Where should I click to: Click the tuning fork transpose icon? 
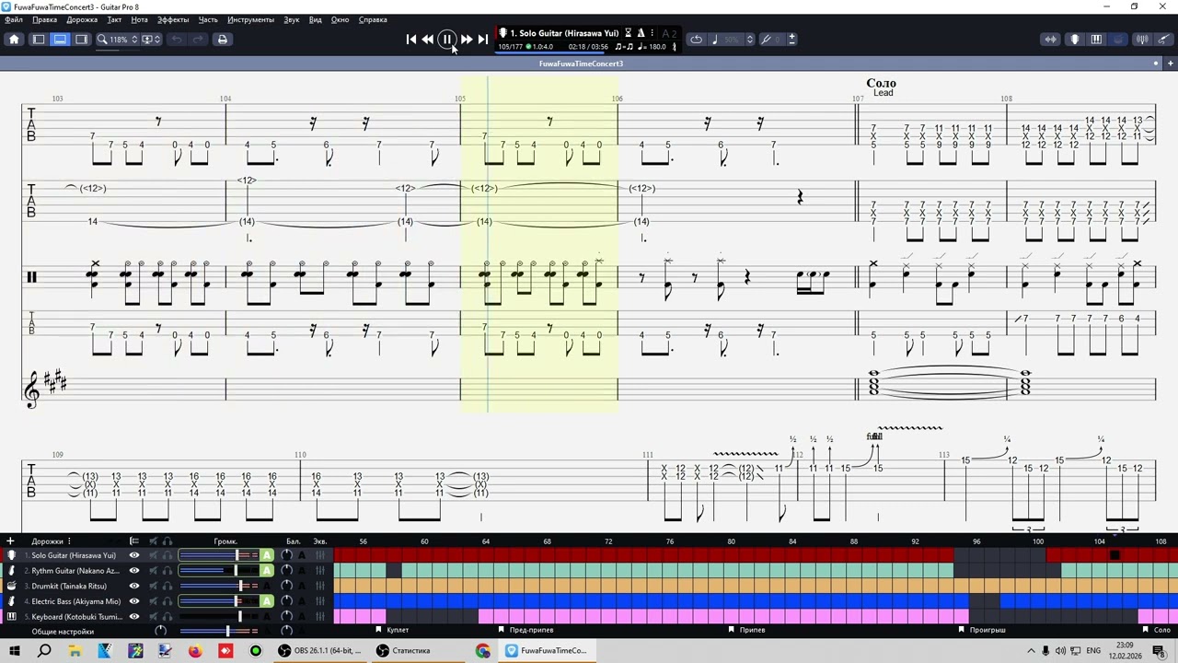[766, 39]
